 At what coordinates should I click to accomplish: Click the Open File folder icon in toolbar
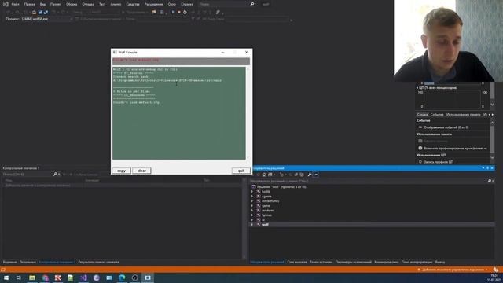click(34, 13)
